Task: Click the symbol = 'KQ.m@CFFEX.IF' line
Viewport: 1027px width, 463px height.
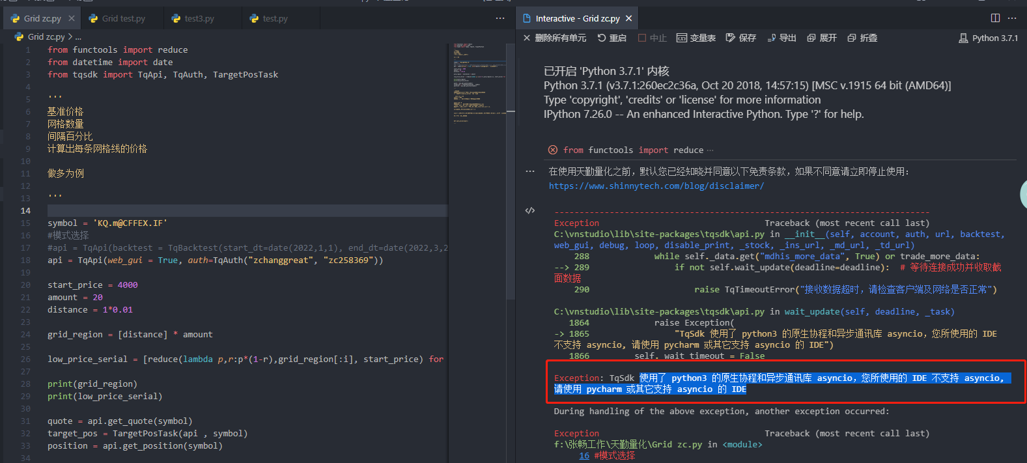Action: 107,223
